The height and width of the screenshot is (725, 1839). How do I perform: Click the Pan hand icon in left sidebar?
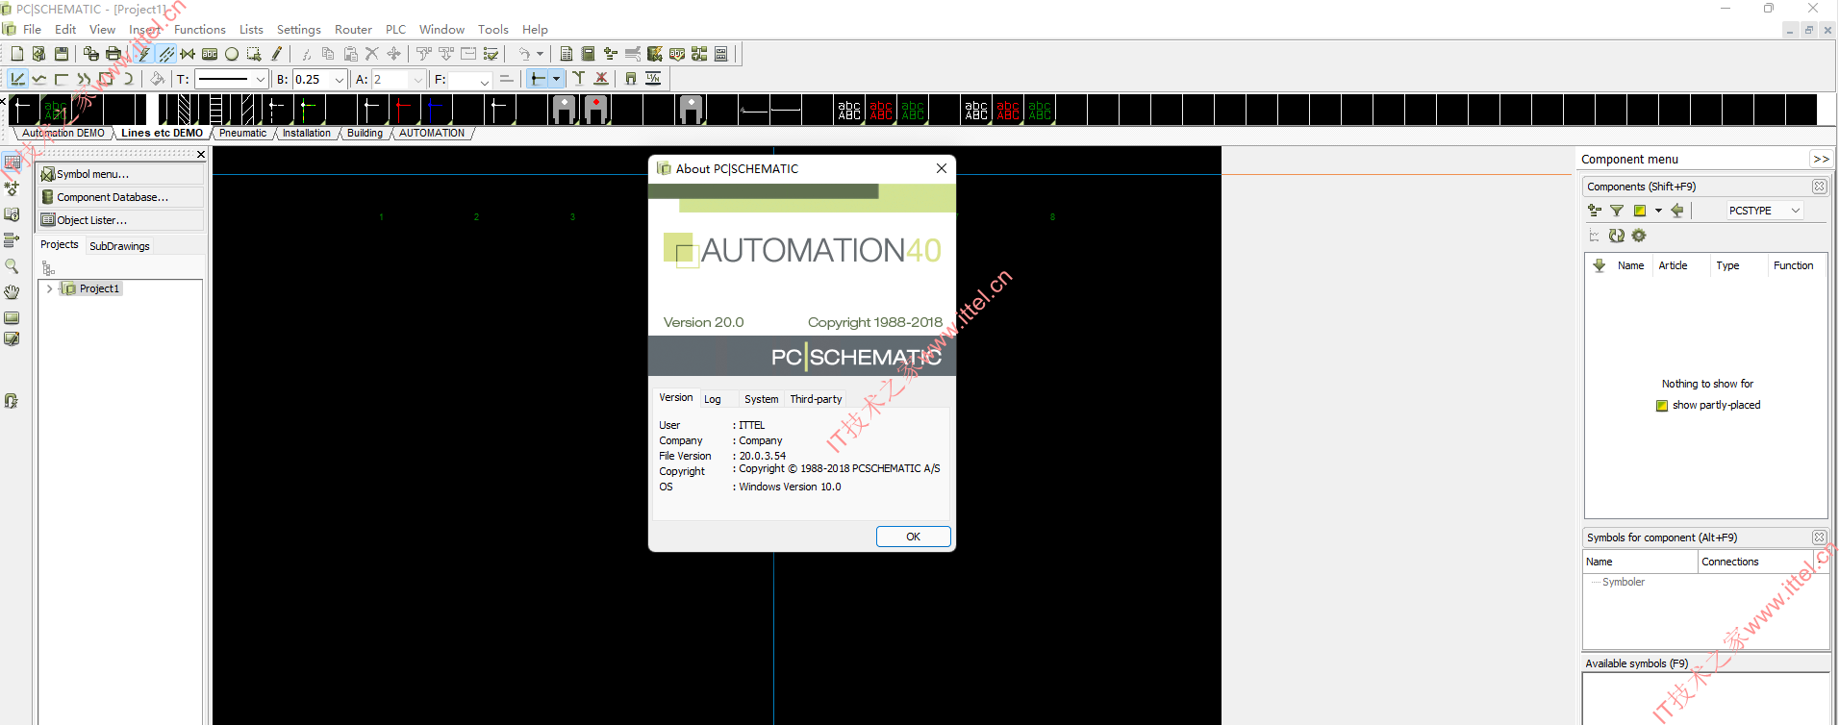tap(12, 291)
